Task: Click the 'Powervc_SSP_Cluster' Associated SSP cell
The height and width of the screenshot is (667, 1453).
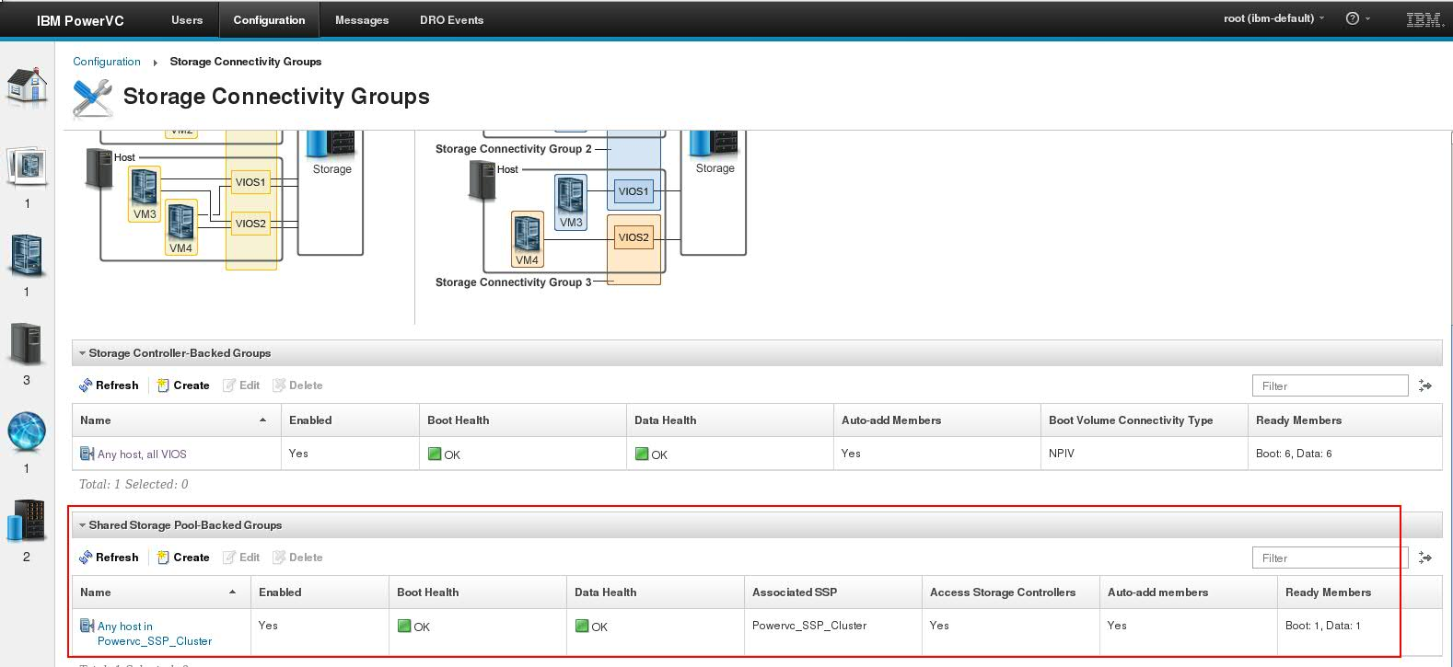Action: click(x=808, y=626)
